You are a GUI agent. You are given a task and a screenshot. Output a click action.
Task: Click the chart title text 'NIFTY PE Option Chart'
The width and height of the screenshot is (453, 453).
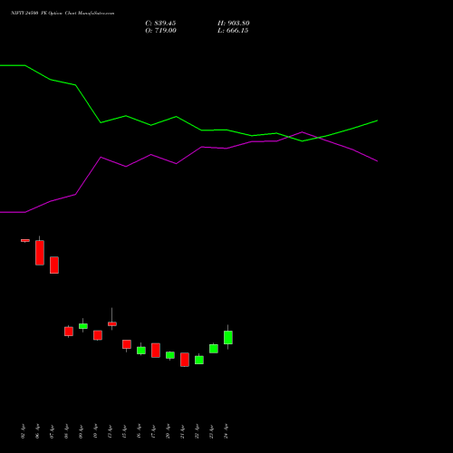tap(63, 14)
